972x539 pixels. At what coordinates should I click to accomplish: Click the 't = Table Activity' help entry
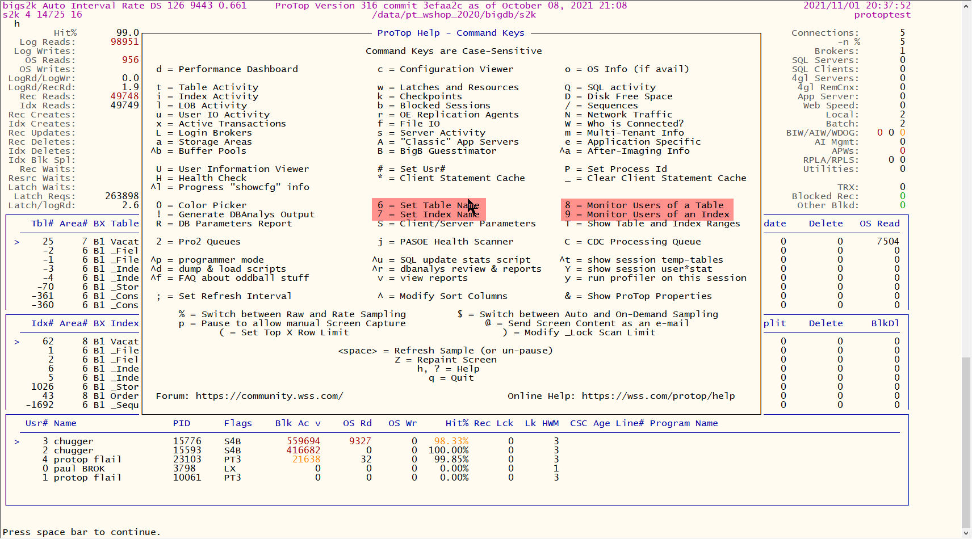tap(207, 87)
